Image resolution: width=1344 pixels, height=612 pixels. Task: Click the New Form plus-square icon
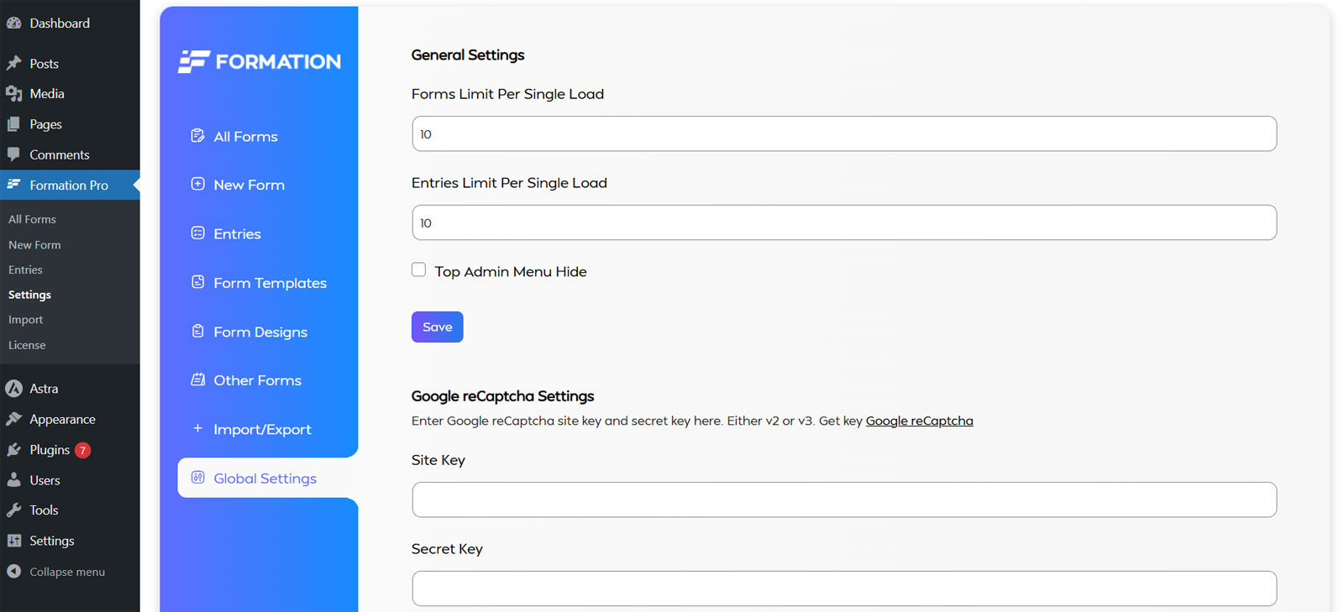coord(197,184)
